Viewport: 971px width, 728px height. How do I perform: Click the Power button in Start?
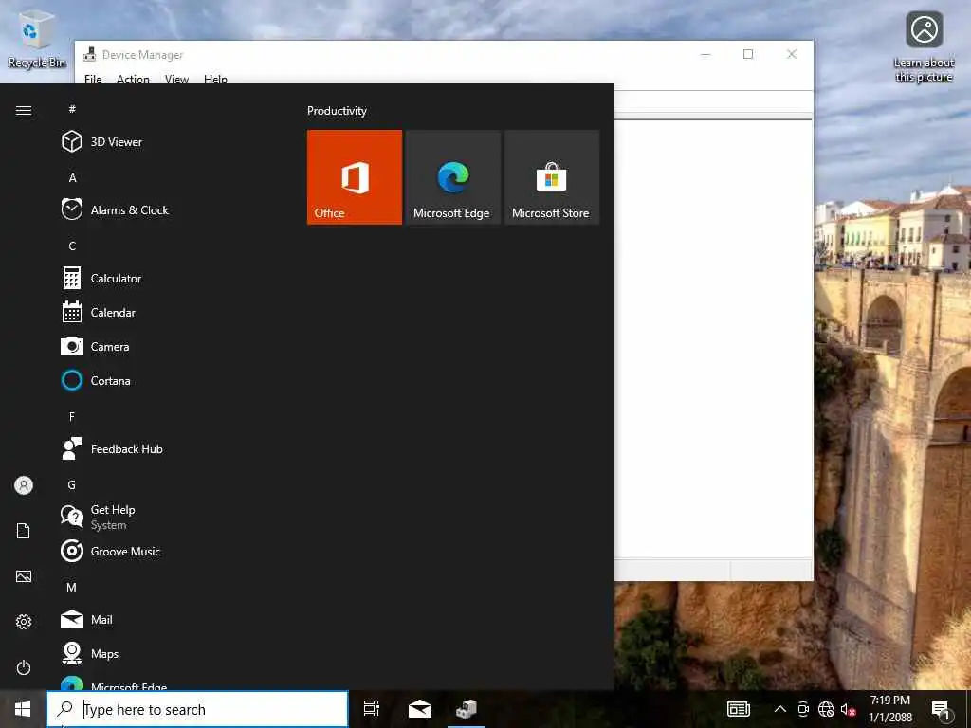tap(24, 667)
